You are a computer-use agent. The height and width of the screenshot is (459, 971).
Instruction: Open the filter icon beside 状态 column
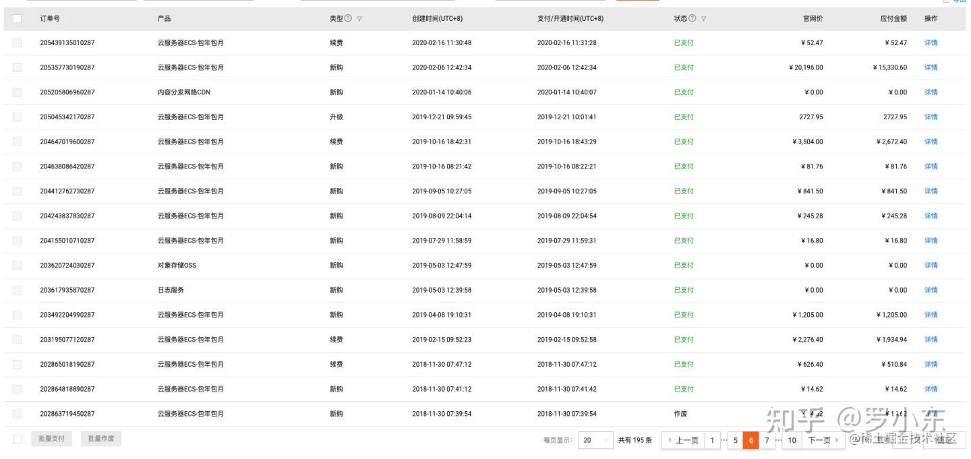[x=704, y=19]
